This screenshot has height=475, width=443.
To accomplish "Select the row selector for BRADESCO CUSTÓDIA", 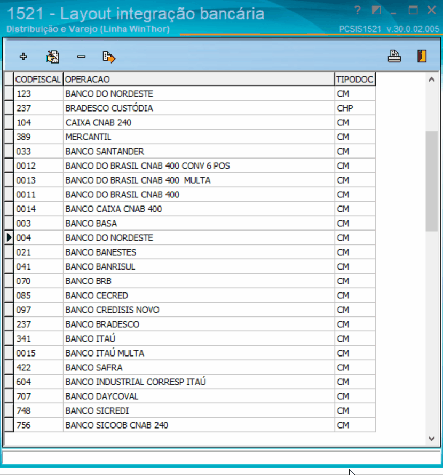I will [9, 108].
